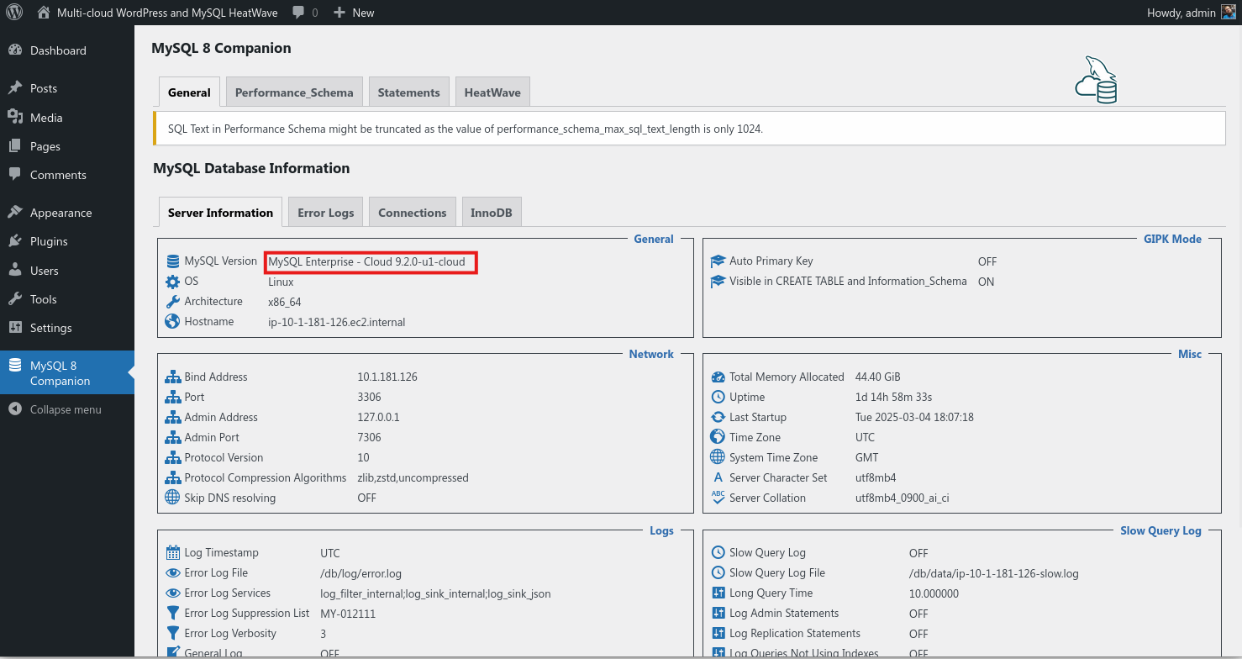Open the New content menu
1242x659 pixels.
tap(354, 13)
